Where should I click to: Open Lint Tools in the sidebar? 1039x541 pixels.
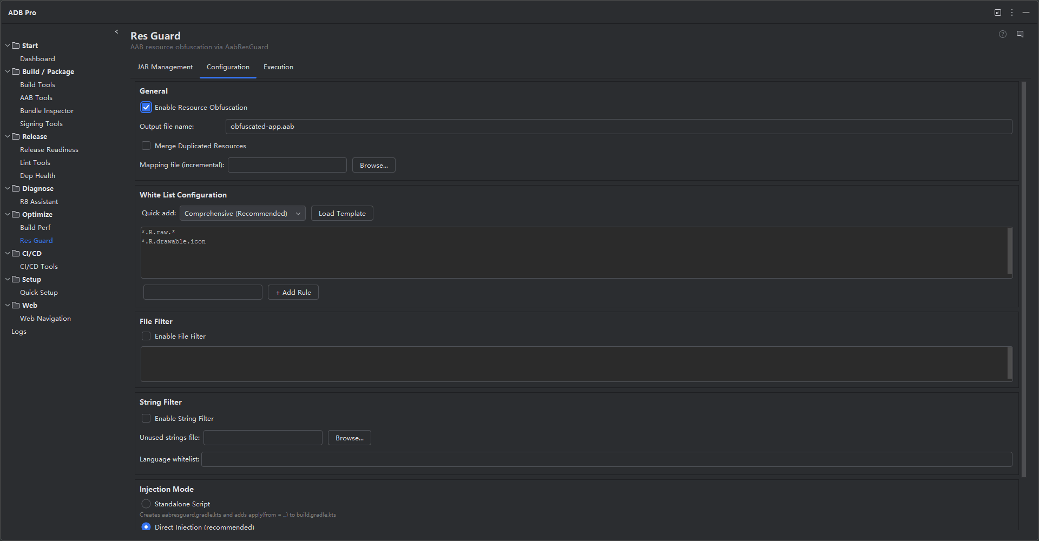click(x=35, y=162)
